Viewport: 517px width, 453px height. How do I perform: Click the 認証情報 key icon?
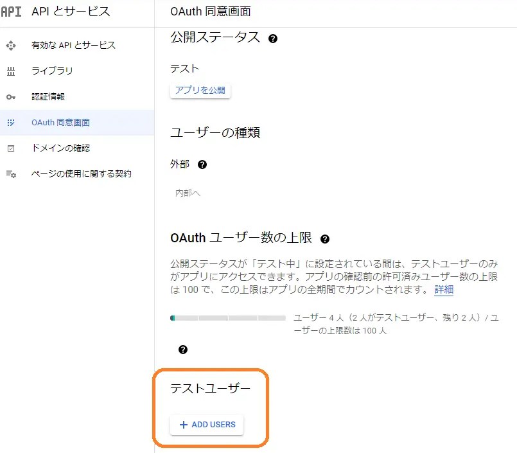coord(11,96)
